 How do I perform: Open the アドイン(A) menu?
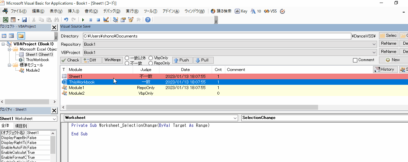point(171,11)
